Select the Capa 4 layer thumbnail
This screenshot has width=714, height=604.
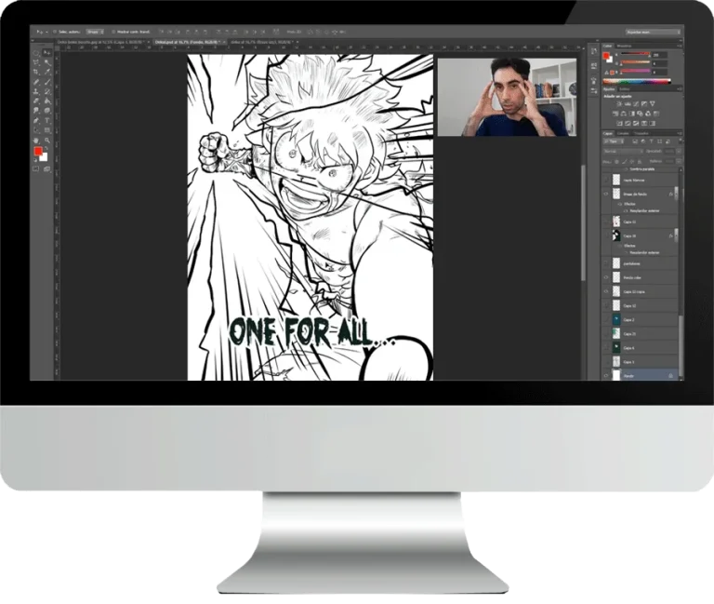click(x=616, y=348)
